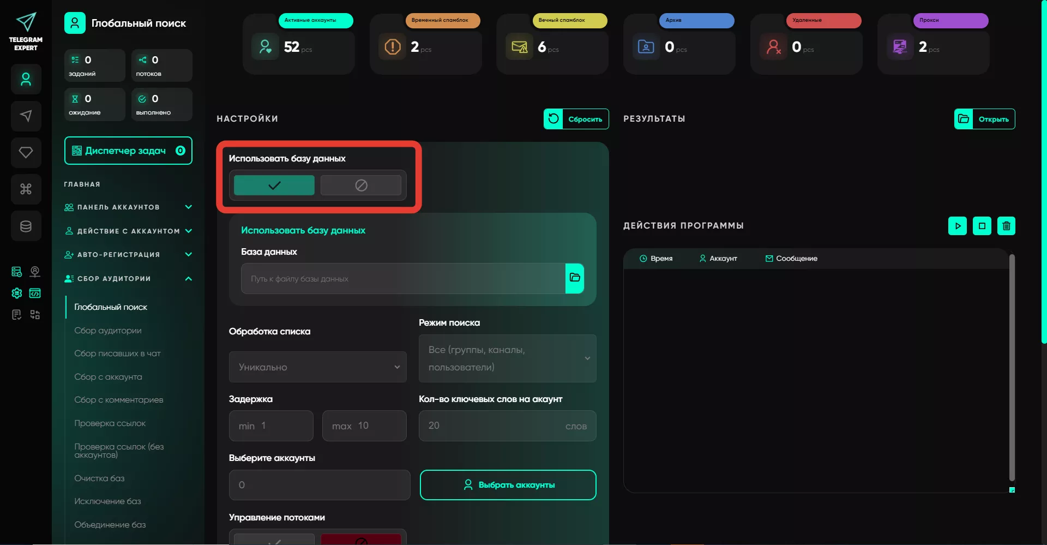Open Сбор с аккаунта item
Viewport: 1047px width, 545px height.
108,377
